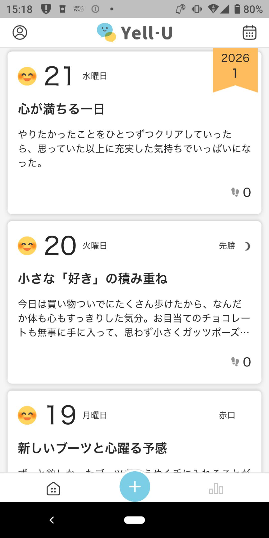
Task: Tap the smiley mood icon on day 19
Action: click(27, 415)
